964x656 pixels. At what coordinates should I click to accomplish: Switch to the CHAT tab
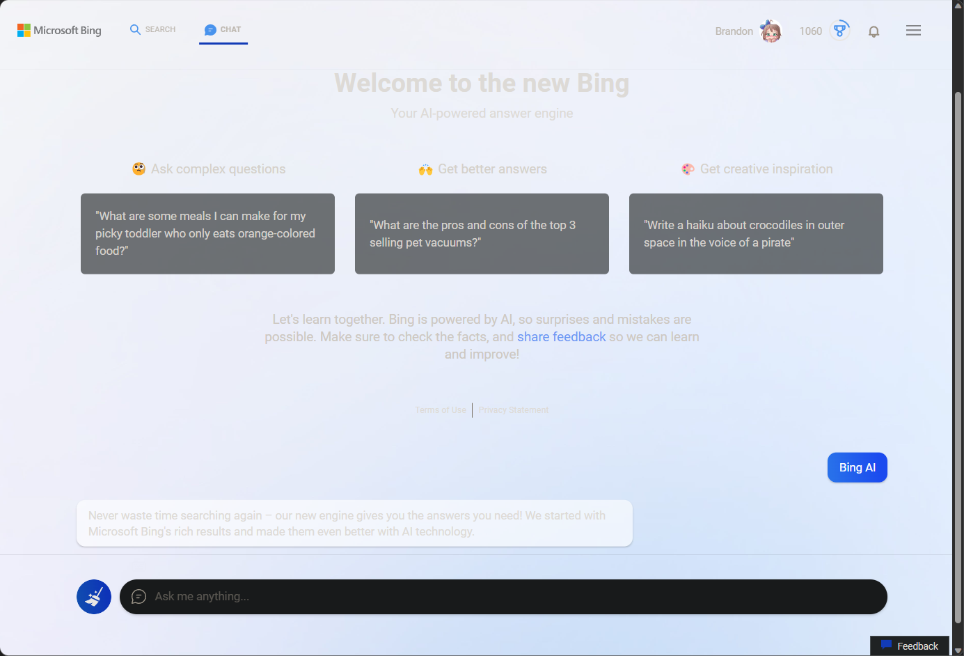(223, 29)
